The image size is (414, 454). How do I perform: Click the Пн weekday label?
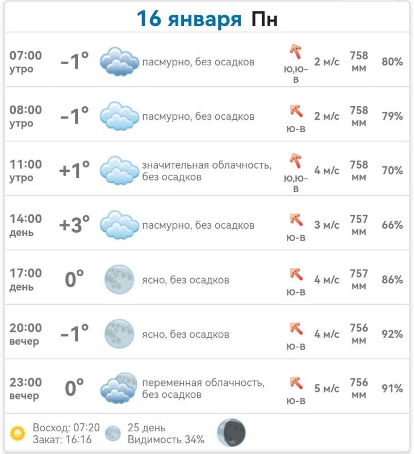264,19
